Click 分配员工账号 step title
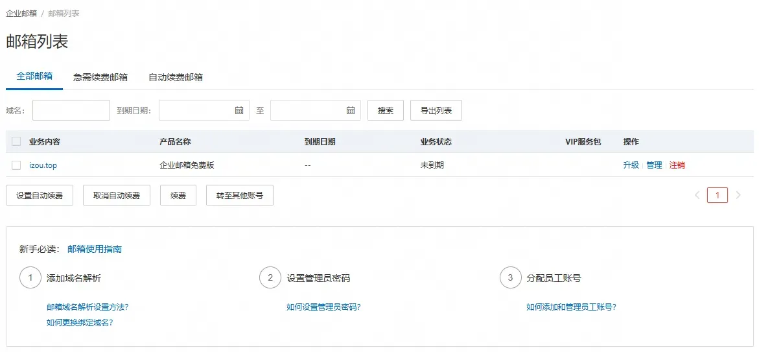This screenshot has height=352, width=759. click(x=554, y=278)
